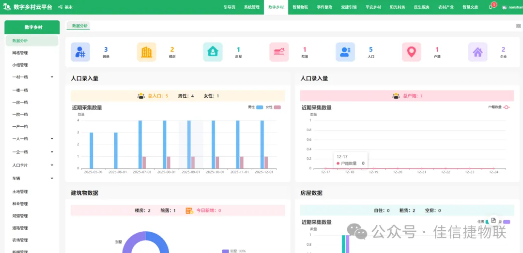Click the 数字乡村 sidebar header button
The height and width of the screenshot is (253, 523).
tap(32, 28)
